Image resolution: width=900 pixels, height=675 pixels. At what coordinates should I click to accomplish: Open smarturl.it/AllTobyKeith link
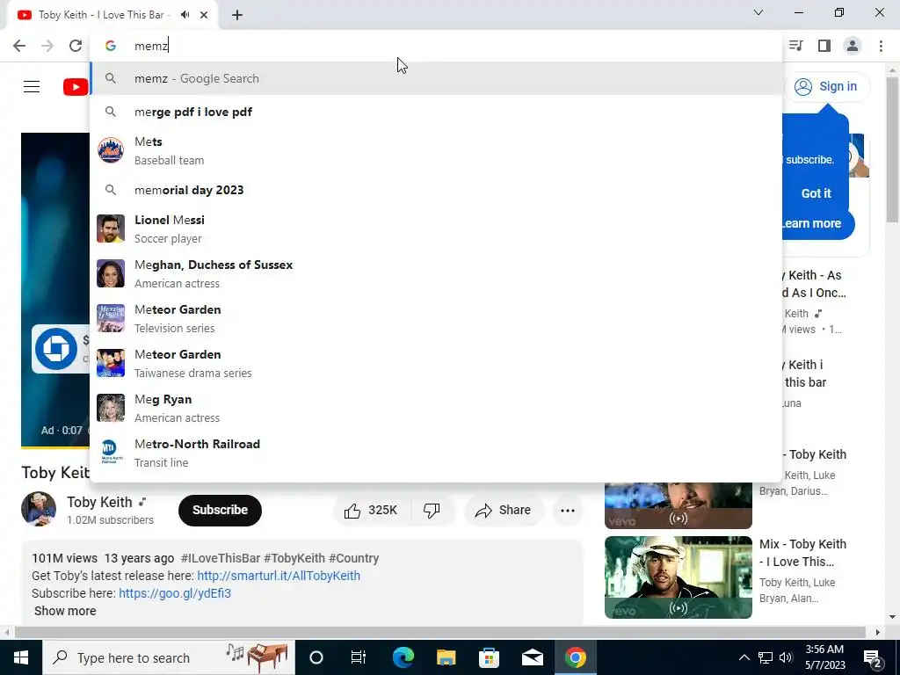pos(279,576)
